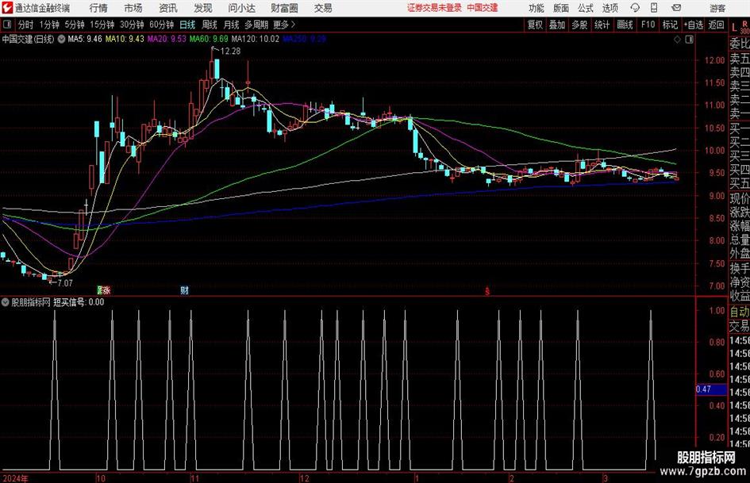Viewport: 750px width, 483px height.
Task: Open the 财富圈 menu
Action: point(284,8)
